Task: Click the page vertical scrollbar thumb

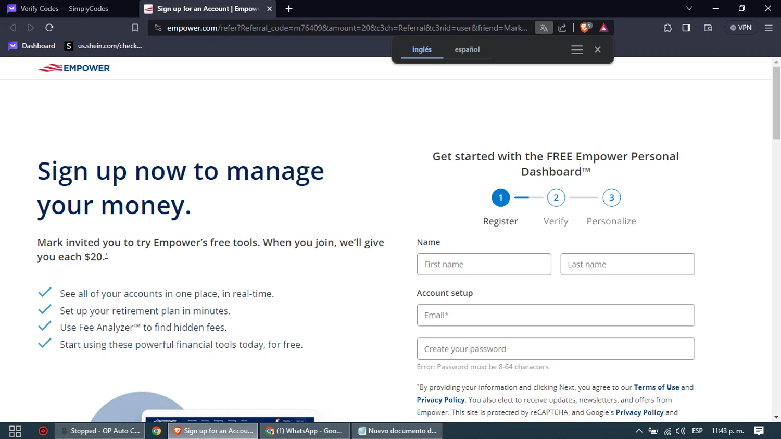Action: point(776,103)
